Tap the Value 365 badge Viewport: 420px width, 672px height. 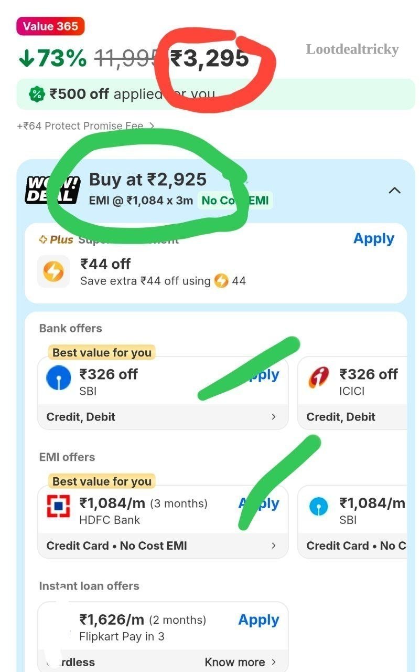50,26
